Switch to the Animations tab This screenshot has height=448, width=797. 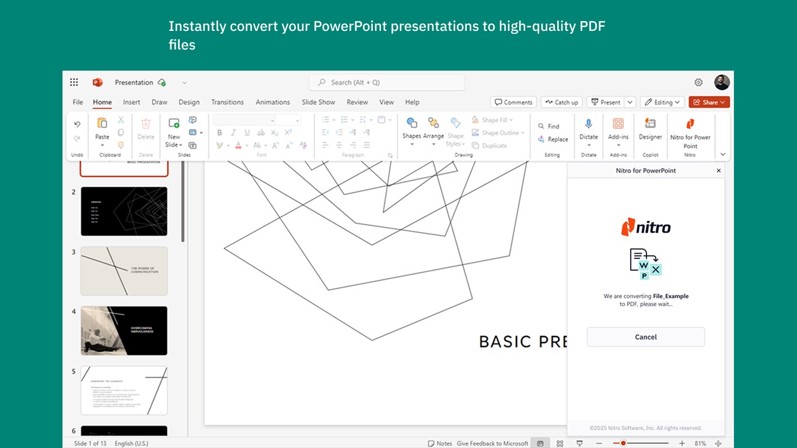click(x=272, y=102)
